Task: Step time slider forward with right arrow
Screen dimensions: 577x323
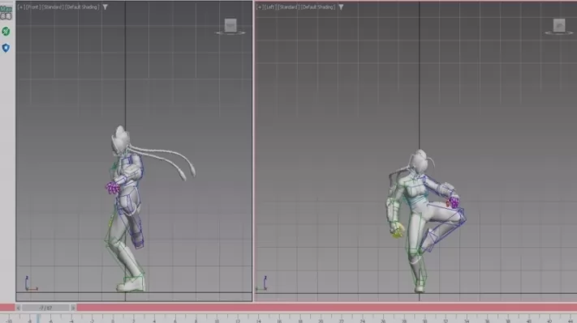Action: pyautogui.click(x=73, y=308)
